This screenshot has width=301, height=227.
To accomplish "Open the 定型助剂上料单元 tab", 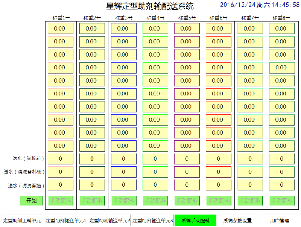I will [x=22, y=221].
